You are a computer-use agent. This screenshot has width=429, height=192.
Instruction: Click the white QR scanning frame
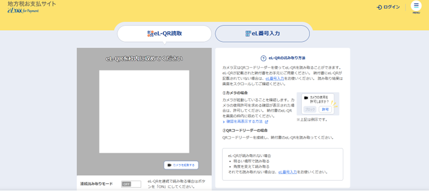pyautogui.click(x=144, y=112)
